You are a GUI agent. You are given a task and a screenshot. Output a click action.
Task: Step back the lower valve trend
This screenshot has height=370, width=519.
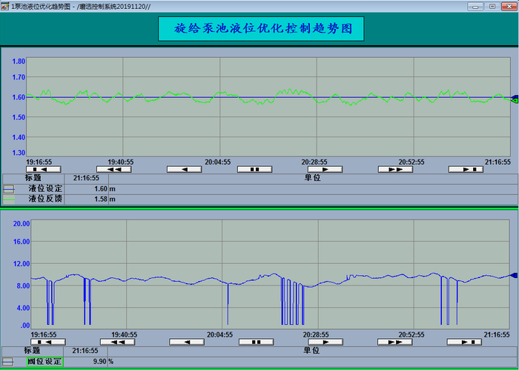[x=187, y=342]
